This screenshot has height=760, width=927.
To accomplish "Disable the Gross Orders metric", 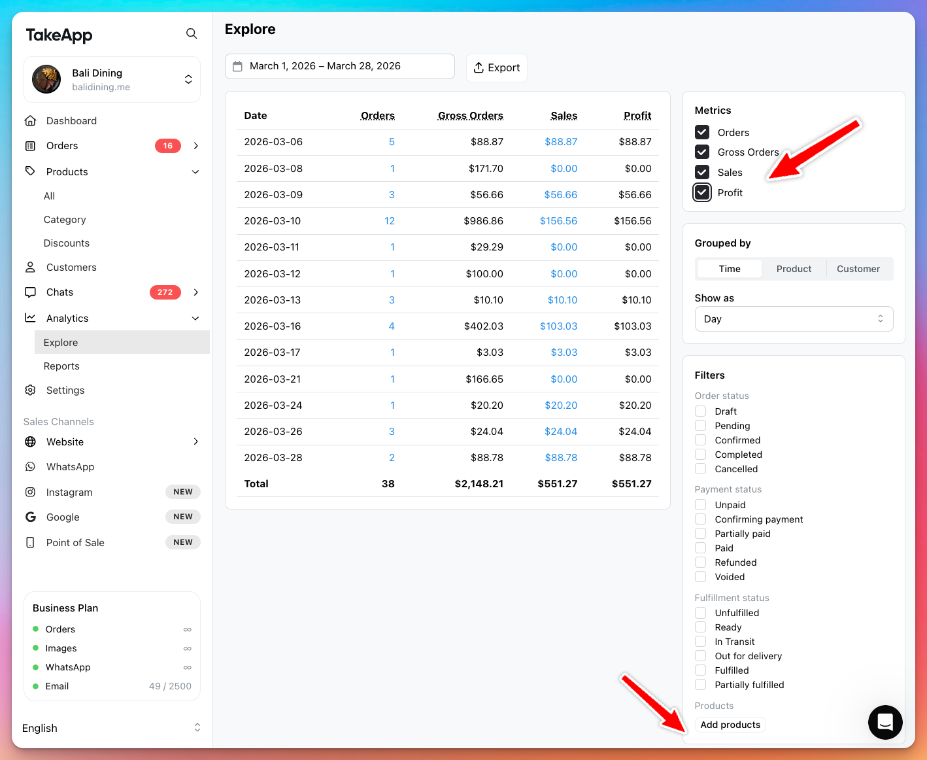I will click(702, 152).
